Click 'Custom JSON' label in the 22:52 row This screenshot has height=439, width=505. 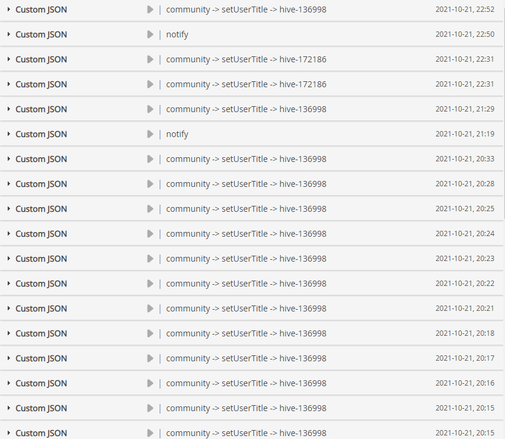(x=41, y=9)
